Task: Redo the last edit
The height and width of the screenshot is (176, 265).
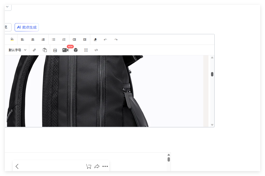Action: coord(116,39)
